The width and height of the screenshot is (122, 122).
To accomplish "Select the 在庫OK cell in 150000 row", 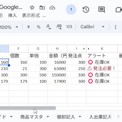I will (x=102, y=75).
